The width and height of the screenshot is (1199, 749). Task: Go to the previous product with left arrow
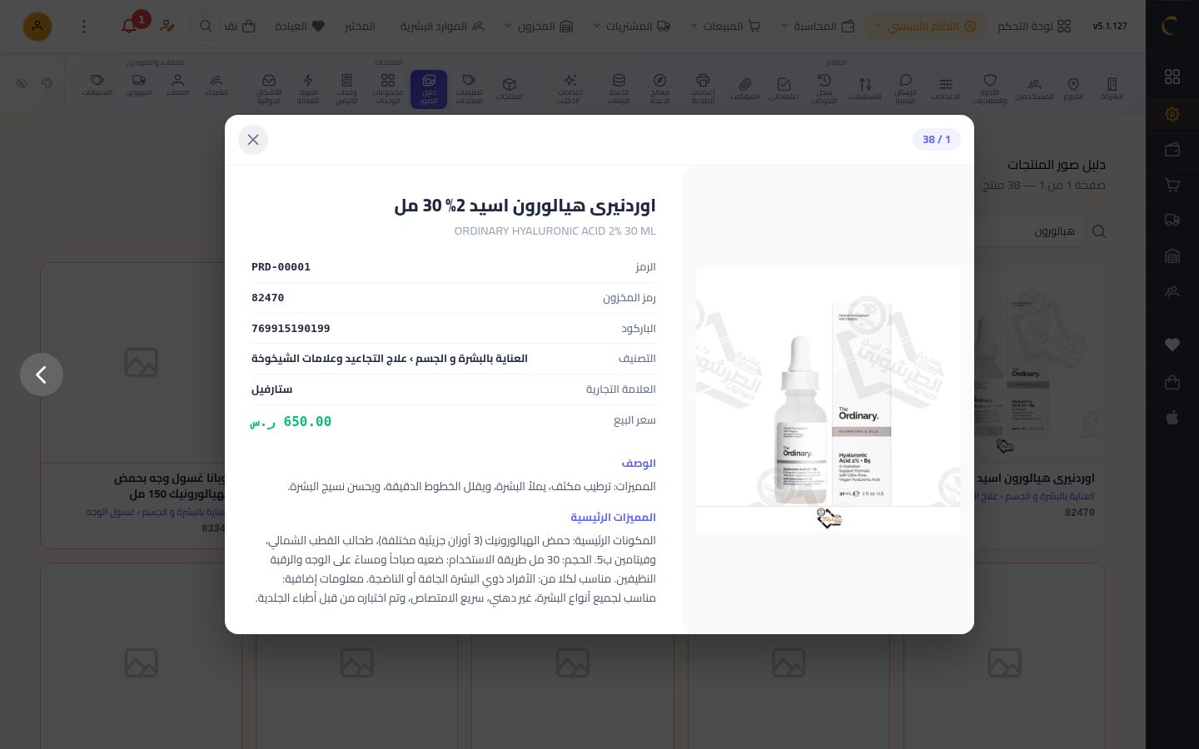coord(42,374)
